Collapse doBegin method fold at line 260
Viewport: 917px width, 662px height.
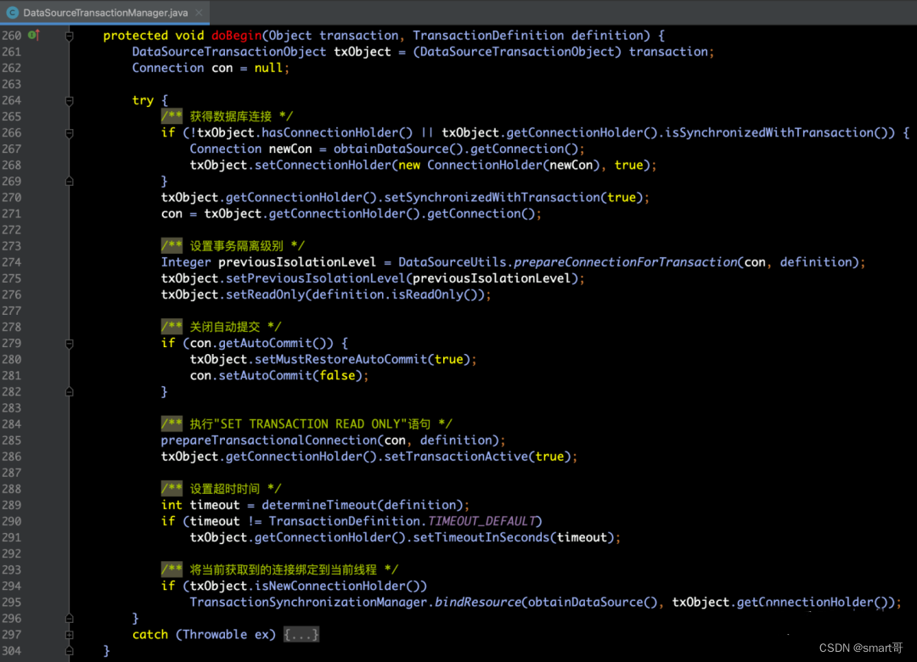click(x=70, y=36)
